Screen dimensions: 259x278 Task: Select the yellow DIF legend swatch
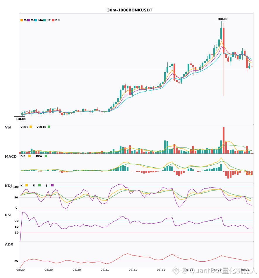coord(30,156)
